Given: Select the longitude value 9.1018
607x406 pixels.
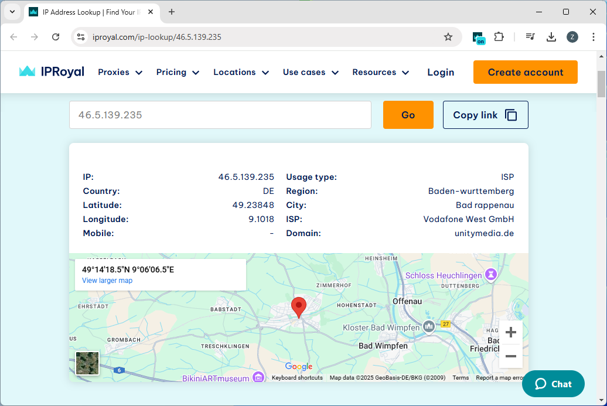Looking at the screenshot, I should tap(261, 219).
